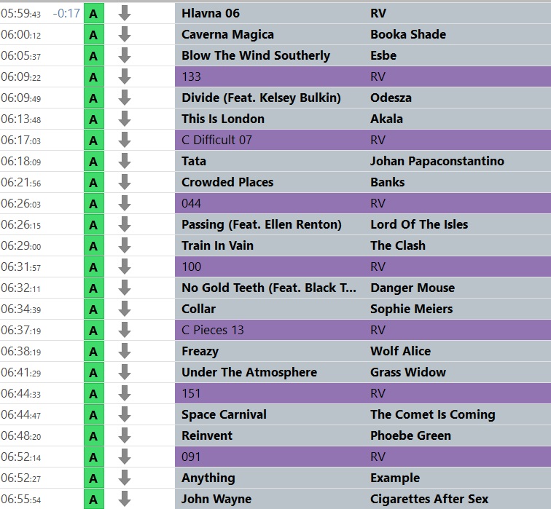Click the down arrow in the 044 row

[125, 203]
